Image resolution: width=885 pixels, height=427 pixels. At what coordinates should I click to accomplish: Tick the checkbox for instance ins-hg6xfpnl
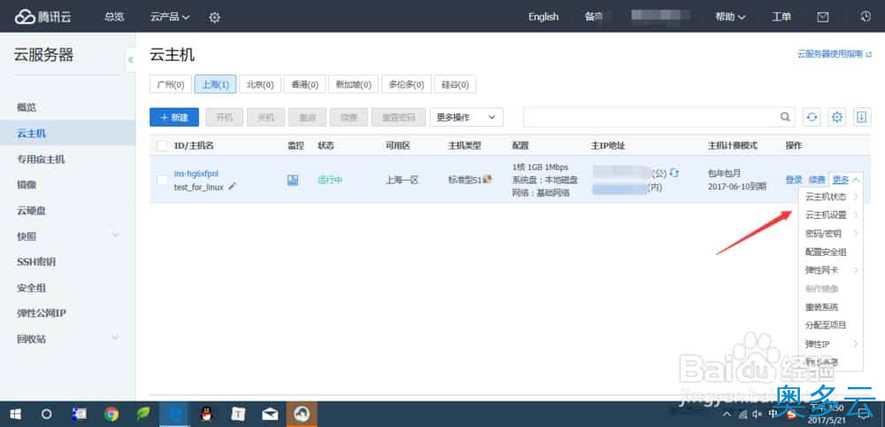click(163, 180)
